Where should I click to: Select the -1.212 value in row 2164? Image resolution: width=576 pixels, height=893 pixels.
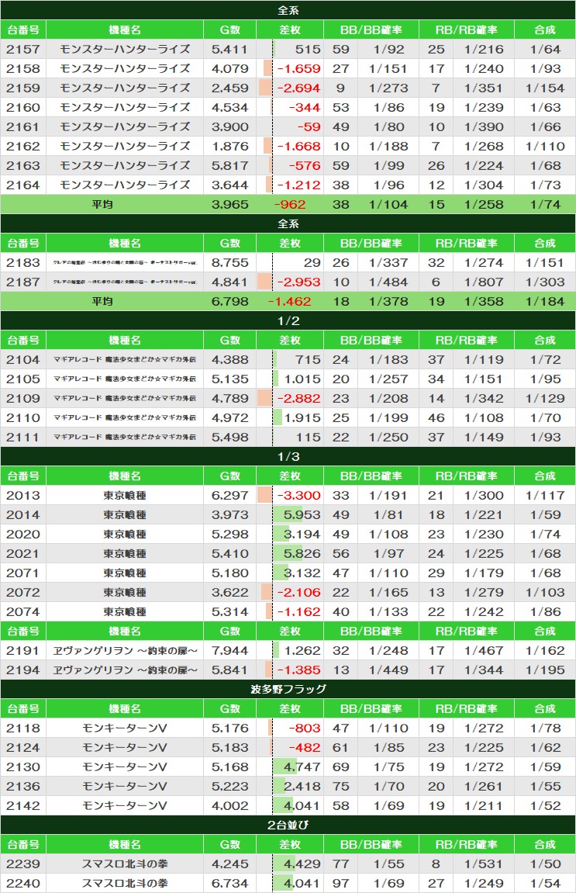(x=298, y=185)
